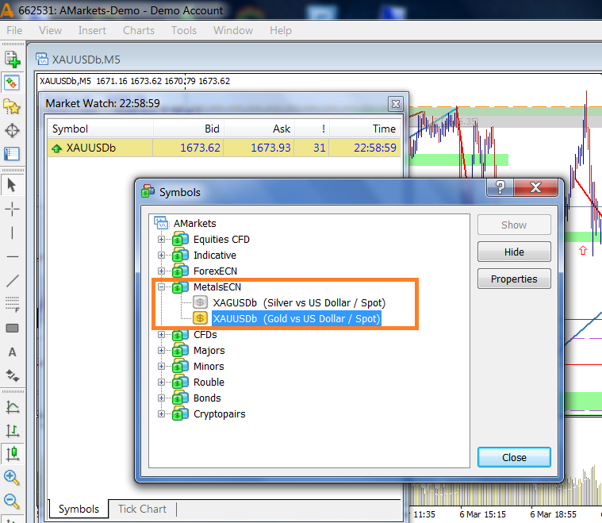Click the Time column header

pyautogui.click(x=365, y=129)
